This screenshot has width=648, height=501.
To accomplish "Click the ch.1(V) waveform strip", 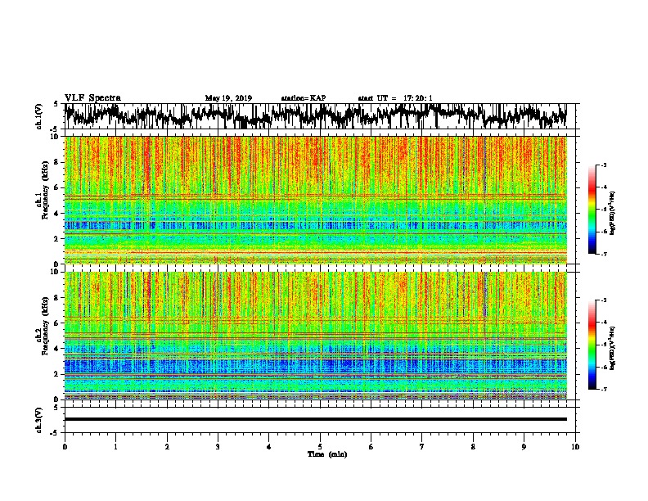I will point(316,116).
